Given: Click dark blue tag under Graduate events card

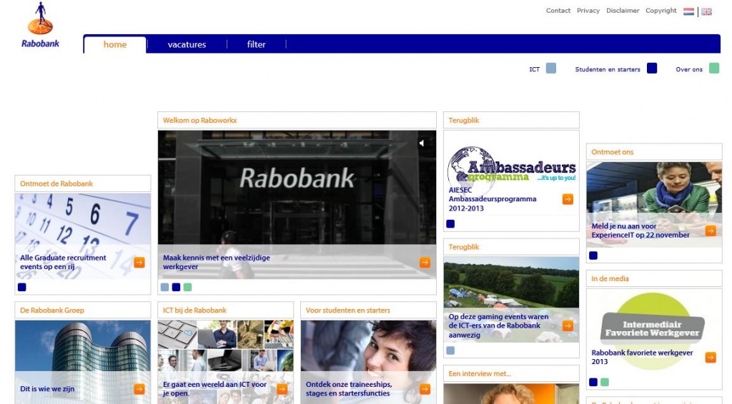Looking at the screenshot, I should coord(22,288).
